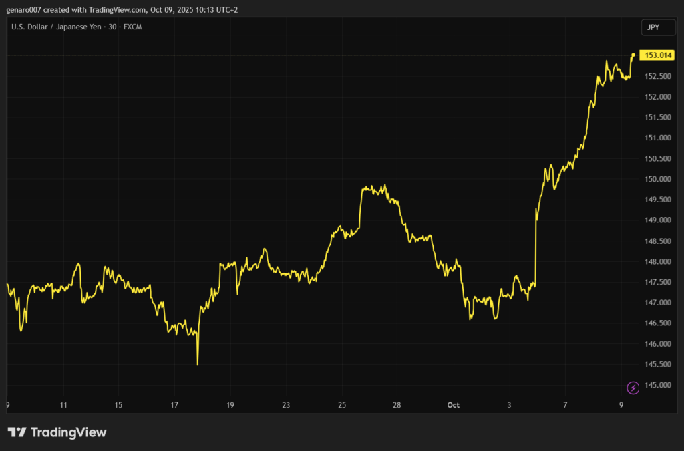Click the TradingView logo at bottom left
Screen dimensions: 684x451
tap(57, 432)
